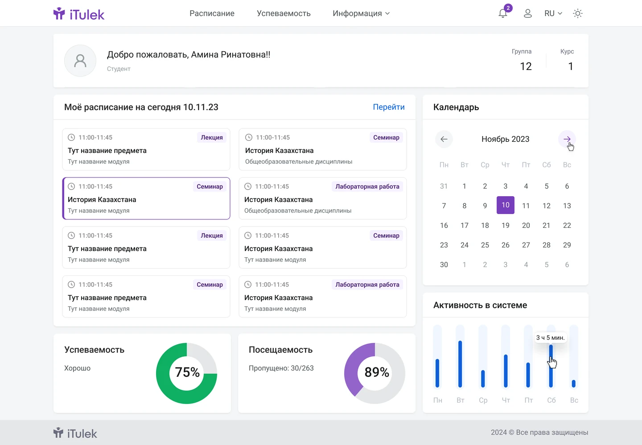Select November 30 in calendar
642x445 pixels.
click(444, 264)
